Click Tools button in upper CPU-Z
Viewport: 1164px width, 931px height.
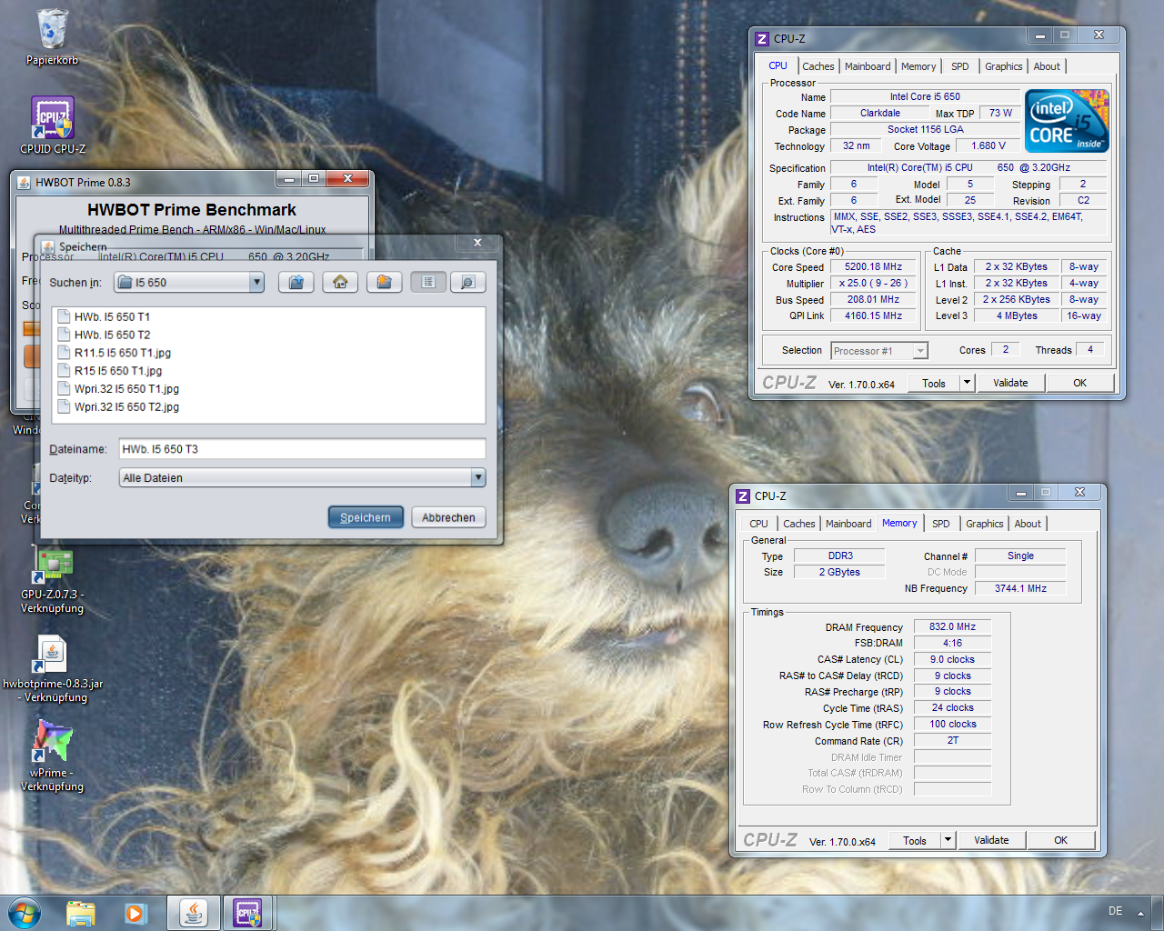(x=934, y=383)
